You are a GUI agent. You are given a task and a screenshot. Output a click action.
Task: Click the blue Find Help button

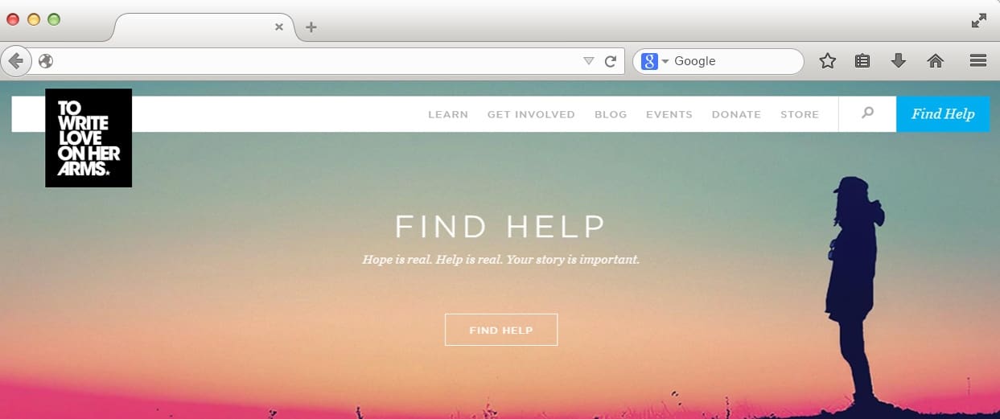[x=943, y=113]
